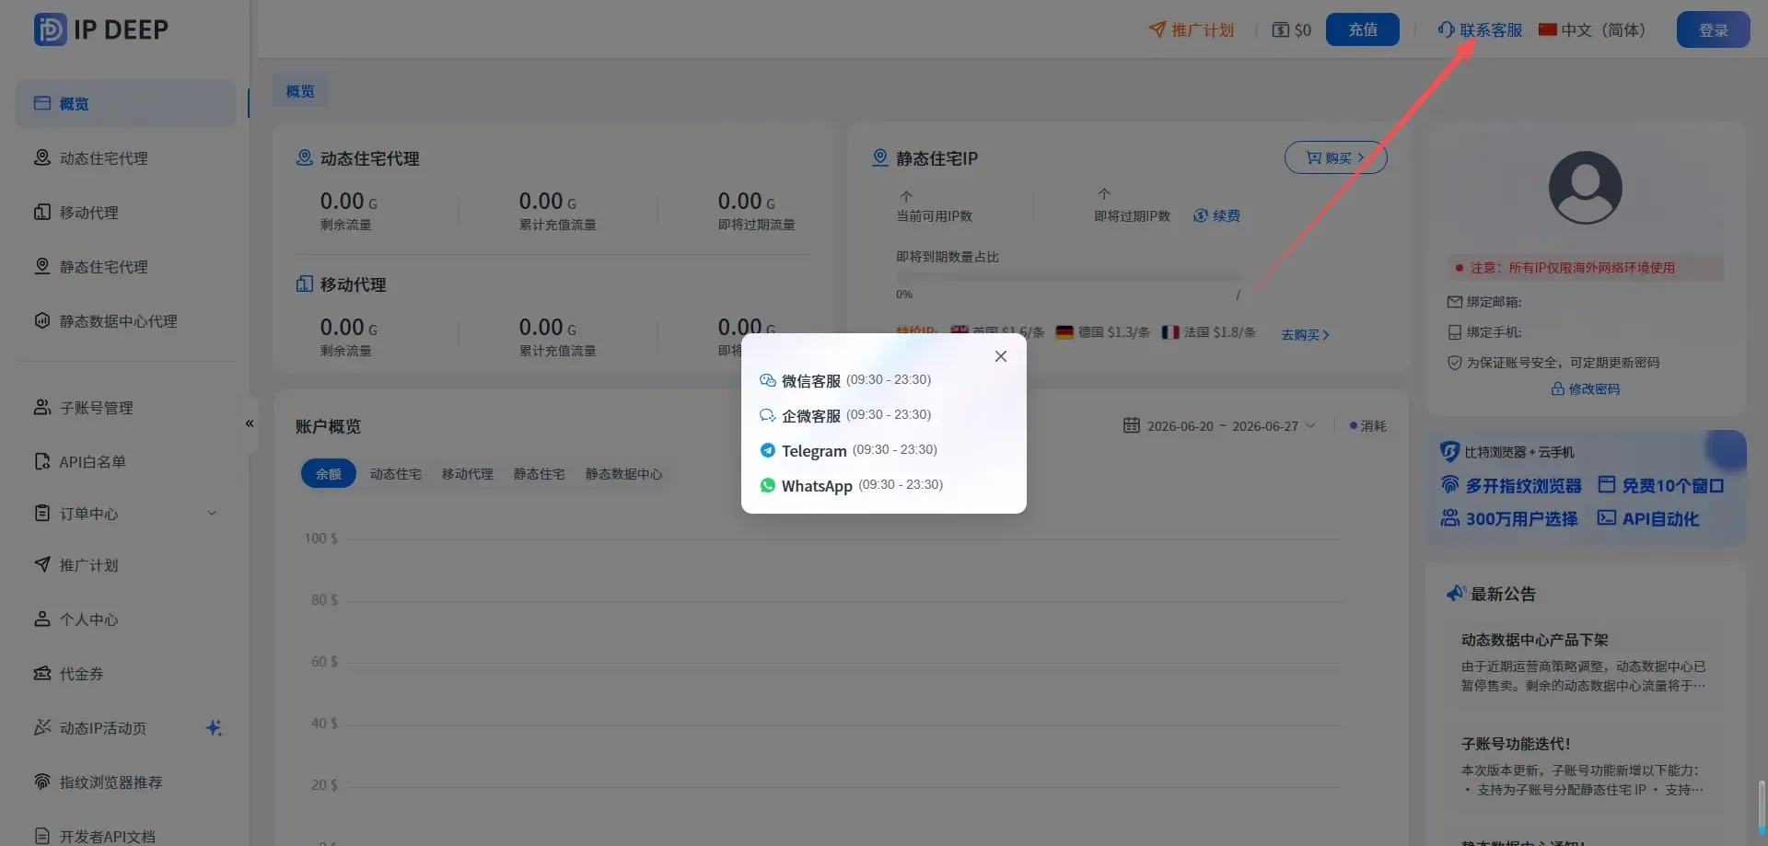Image resolution: width=1768 pixels, height=846 pixels.
Task: Click the 购买 button for 静态住宅IP
Action: [x=1335, y=157]
